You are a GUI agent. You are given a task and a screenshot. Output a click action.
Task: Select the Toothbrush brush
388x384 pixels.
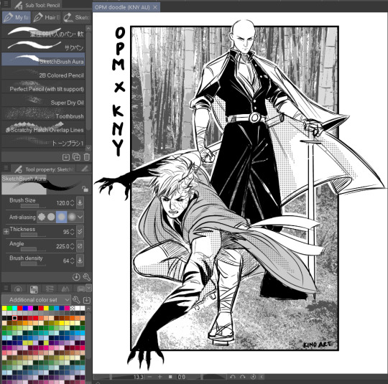point(43,114)
